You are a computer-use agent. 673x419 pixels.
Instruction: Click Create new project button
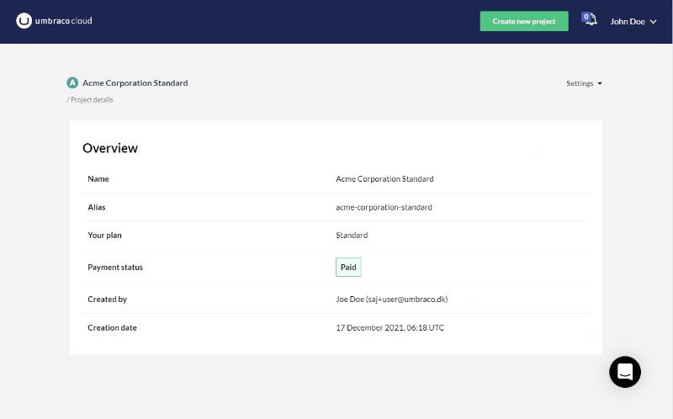pyautogui.click(x=524, y=21)
